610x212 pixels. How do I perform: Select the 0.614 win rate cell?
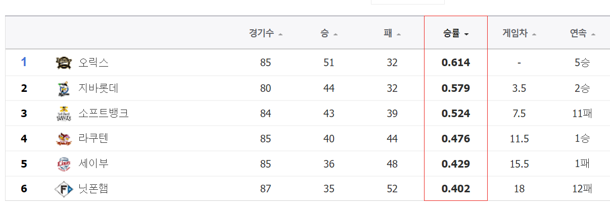pyautogui.click(x=456, y=63)
